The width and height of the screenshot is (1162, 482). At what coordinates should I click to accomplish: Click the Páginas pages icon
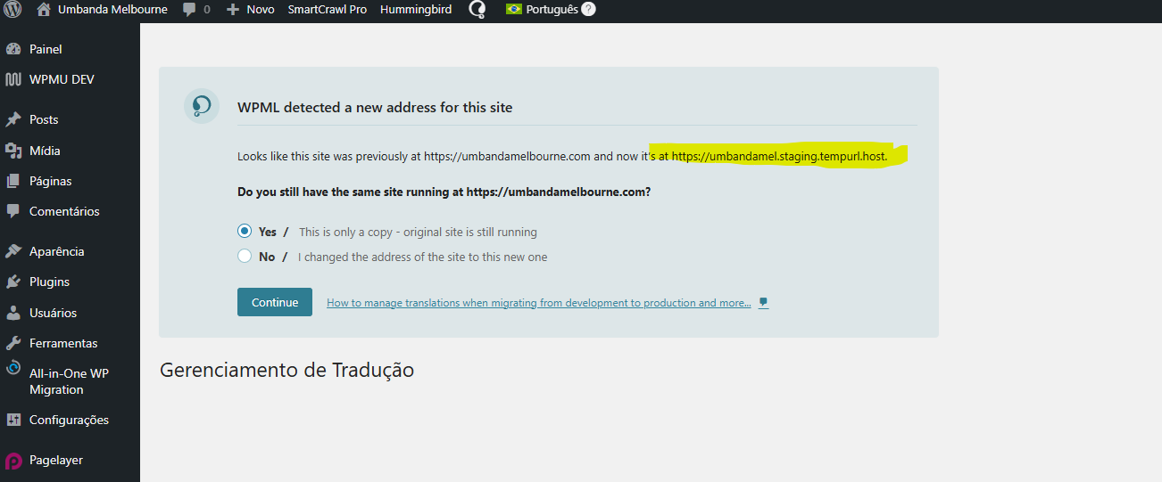click(x=13, y=181)
